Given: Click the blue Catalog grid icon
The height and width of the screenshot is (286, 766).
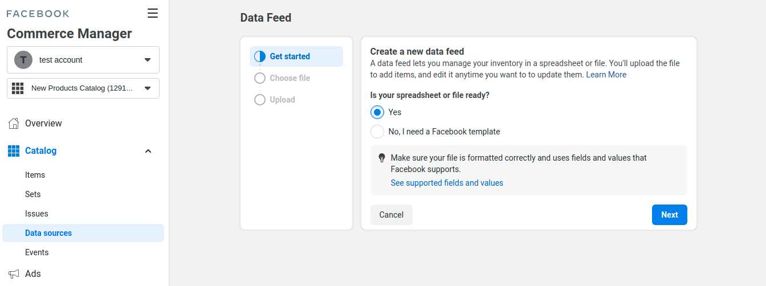Looking at the screenshot, I should 14,151.
